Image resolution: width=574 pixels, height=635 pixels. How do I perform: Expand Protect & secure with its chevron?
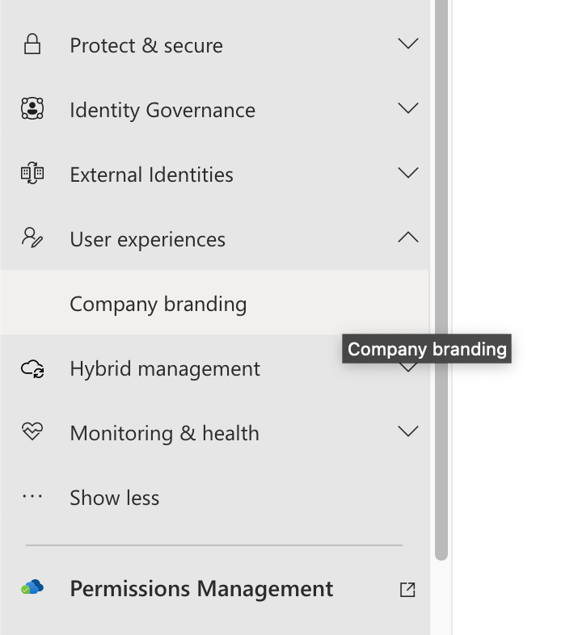click(407, 44)
